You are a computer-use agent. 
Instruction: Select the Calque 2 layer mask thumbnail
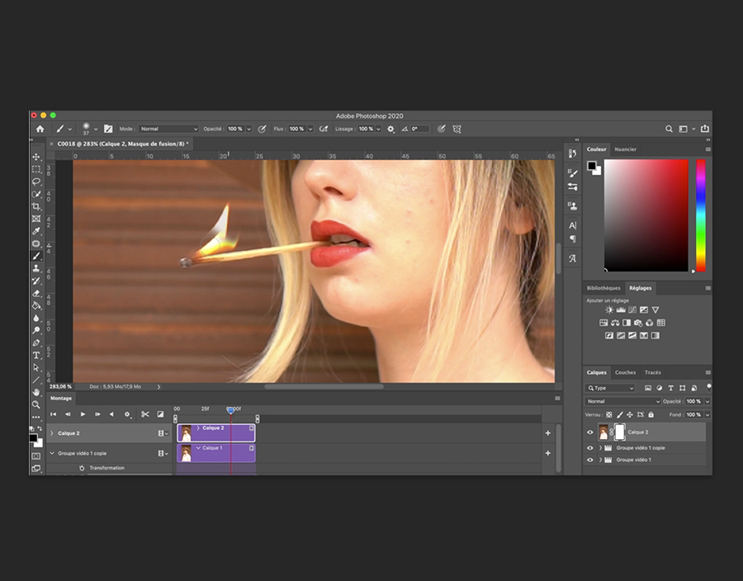(x=619, y=432)
